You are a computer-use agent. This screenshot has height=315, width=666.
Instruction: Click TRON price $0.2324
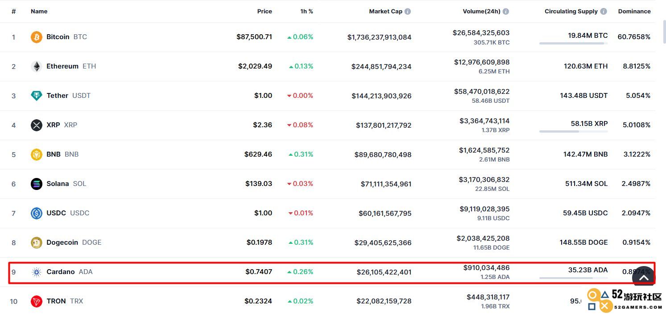pyautogui.click(x=258, y=301)
